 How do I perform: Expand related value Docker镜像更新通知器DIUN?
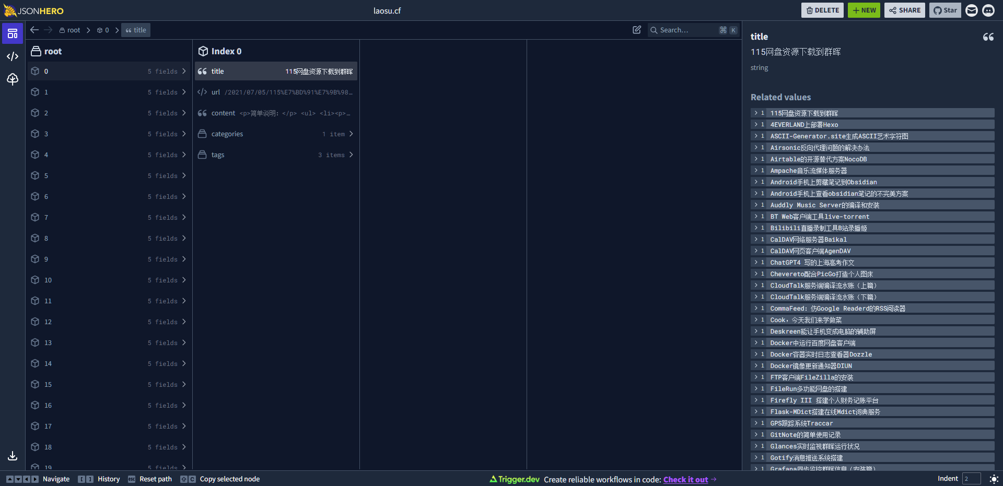coord(755,365)
